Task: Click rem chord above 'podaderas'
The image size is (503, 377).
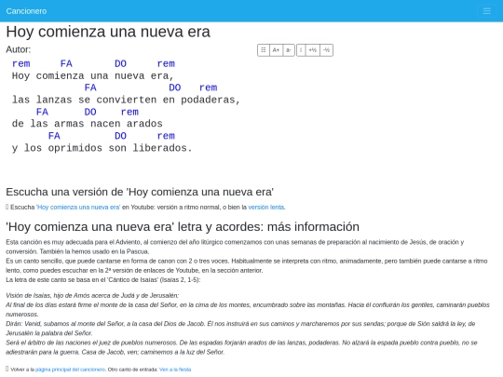Action: [x=209, y=88]
